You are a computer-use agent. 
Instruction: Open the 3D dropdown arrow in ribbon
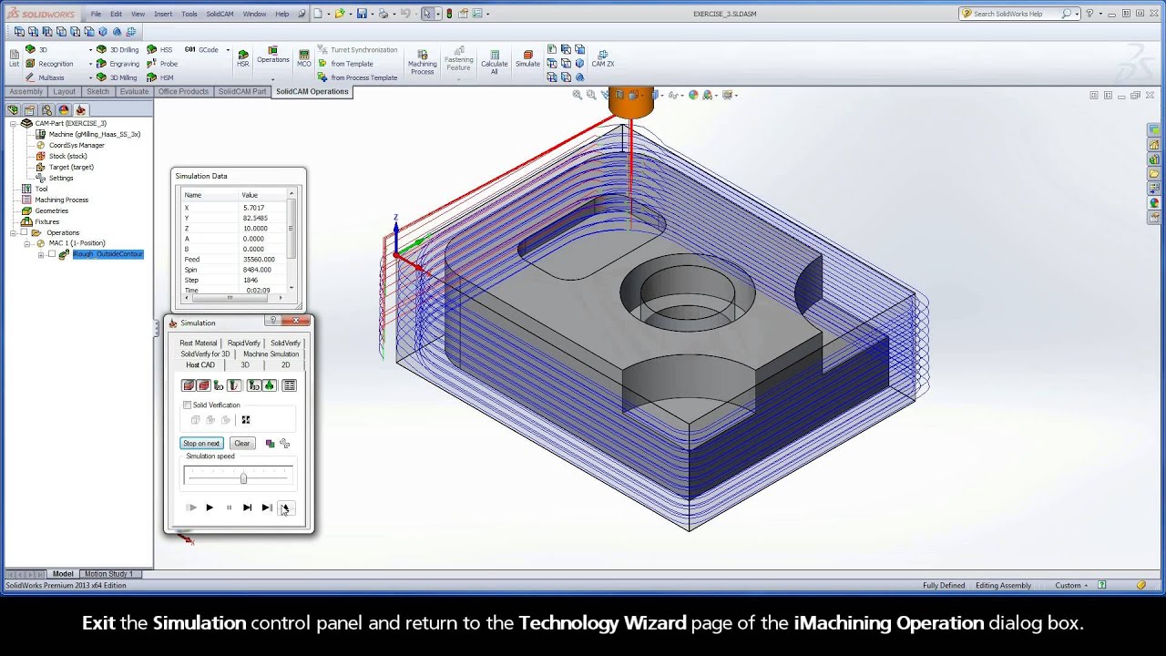90,50
